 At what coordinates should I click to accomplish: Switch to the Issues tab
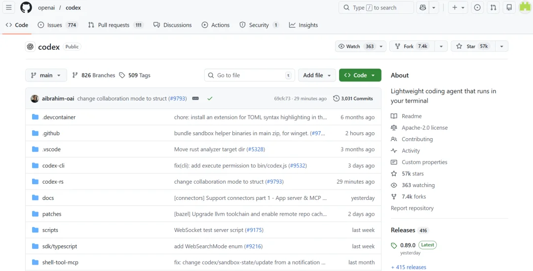point(54,25)
